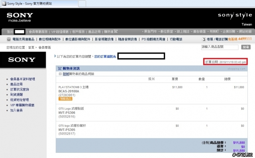Click 首頁 in the breadcrumb
The height and width of the screenshot is (158, 255).
31,48
